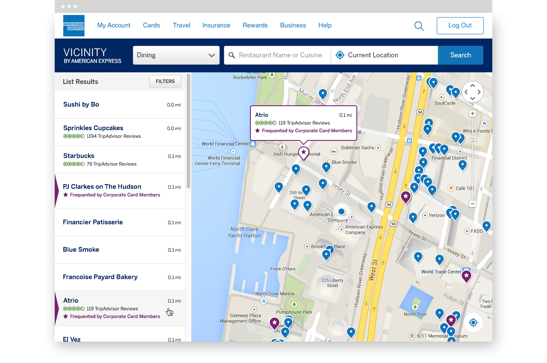Open the search magnifier icon in header

pos(419,26)
